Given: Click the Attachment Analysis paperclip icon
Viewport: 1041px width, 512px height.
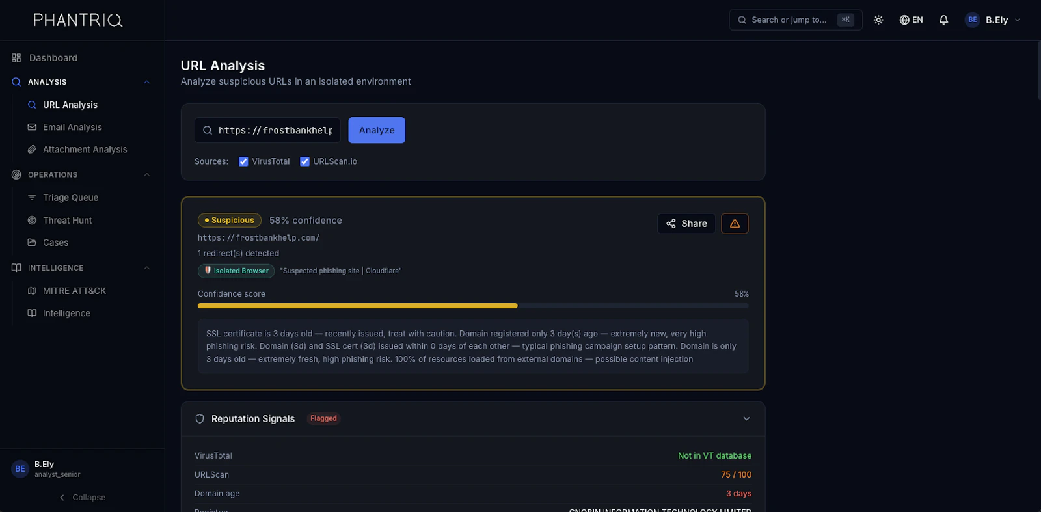Looking at the screenshot, I should tap(32, 149).
